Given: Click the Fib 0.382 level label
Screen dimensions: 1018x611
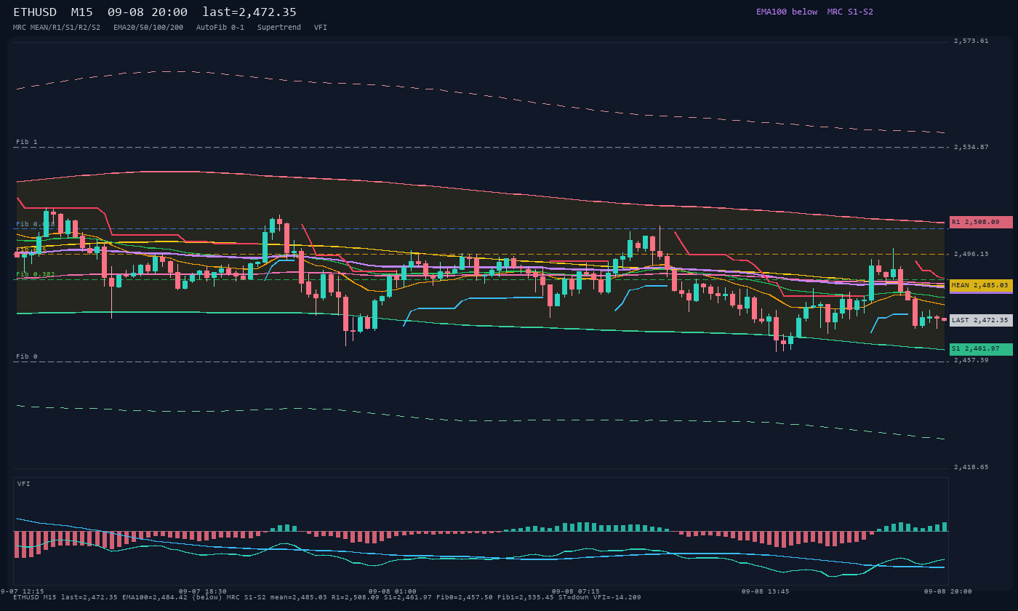Looking at the screenshot, I should click(x=36, y=274).
